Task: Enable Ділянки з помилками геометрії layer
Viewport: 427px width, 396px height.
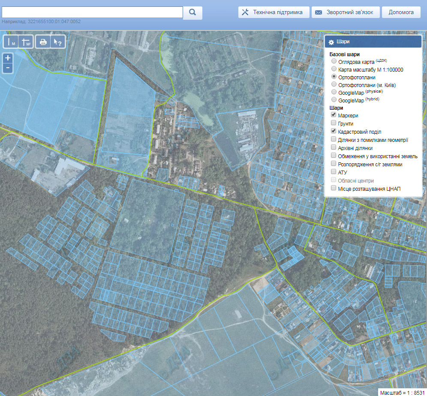Action: (x=333, y=139)
